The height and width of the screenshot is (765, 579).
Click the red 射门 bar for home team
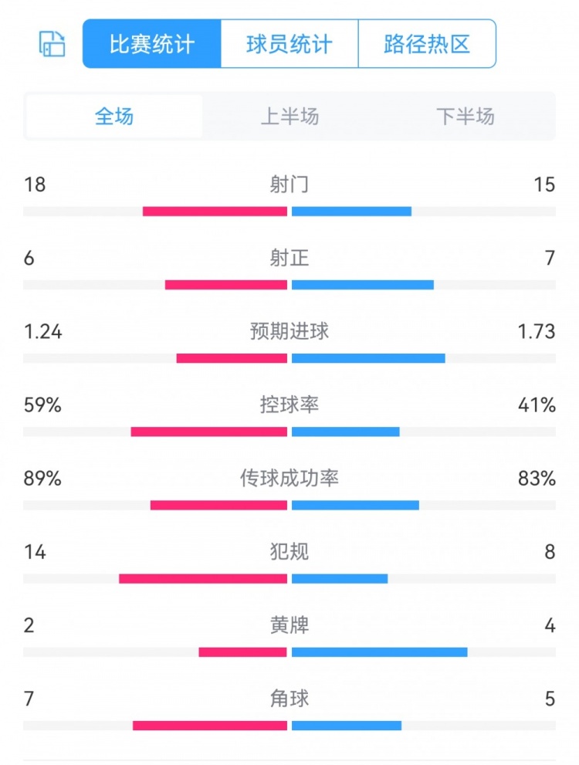[x=215, y=212]
